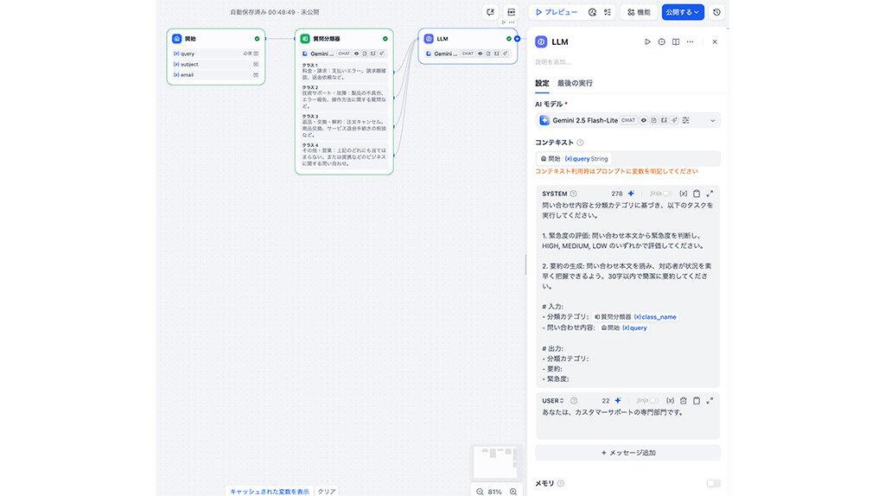Click クラス 4 その他・営業 in classifier node
The height and width of the screenshot is (496, 885).
pyautogui.click(x=344, y=155)
